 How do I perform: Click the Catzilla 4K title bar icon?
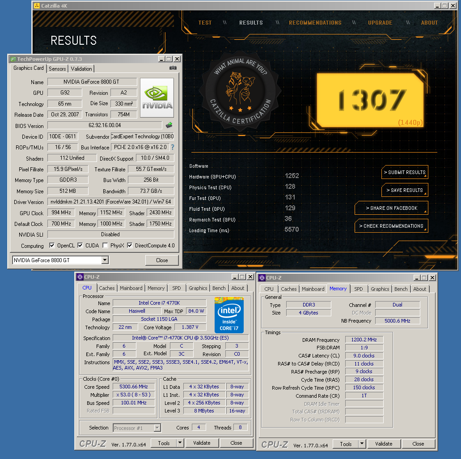click(37, 5)
